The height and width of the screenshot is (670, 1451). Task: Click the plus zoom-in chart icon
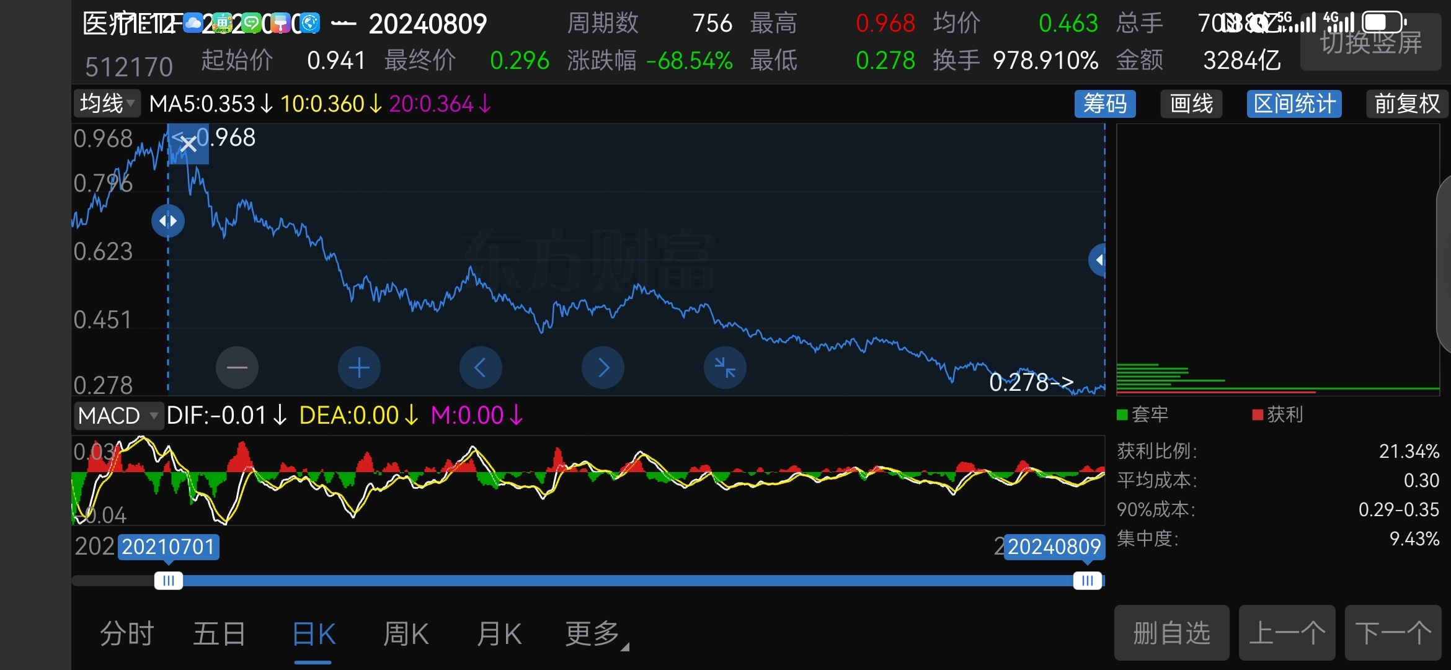359,368
